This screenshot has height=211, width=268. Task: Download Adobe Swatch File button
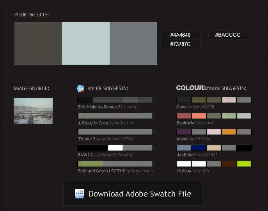pos(133,194)
